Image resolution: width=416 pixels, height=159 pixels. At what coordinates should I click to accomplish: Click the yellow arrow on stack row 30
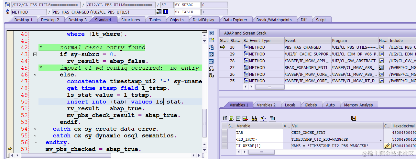[x=223, y=47]
